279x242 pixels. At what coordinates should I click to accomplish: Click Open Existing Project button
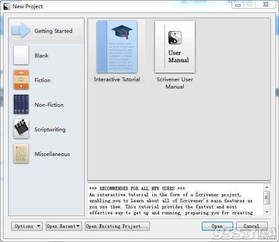coord(117,226)
